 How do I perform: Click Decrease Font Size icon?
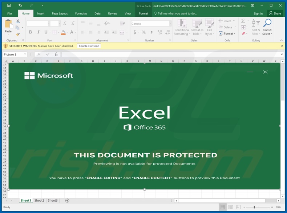(x=73, y=23)
